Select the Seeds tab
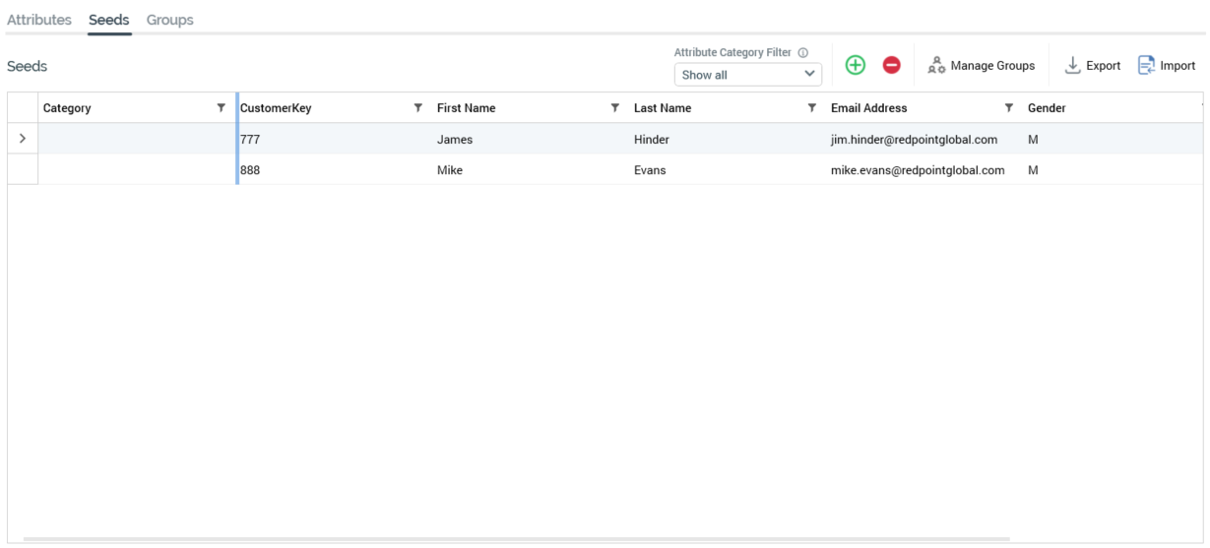This screenshot has height=548, width=1210. tap(108, 20)
